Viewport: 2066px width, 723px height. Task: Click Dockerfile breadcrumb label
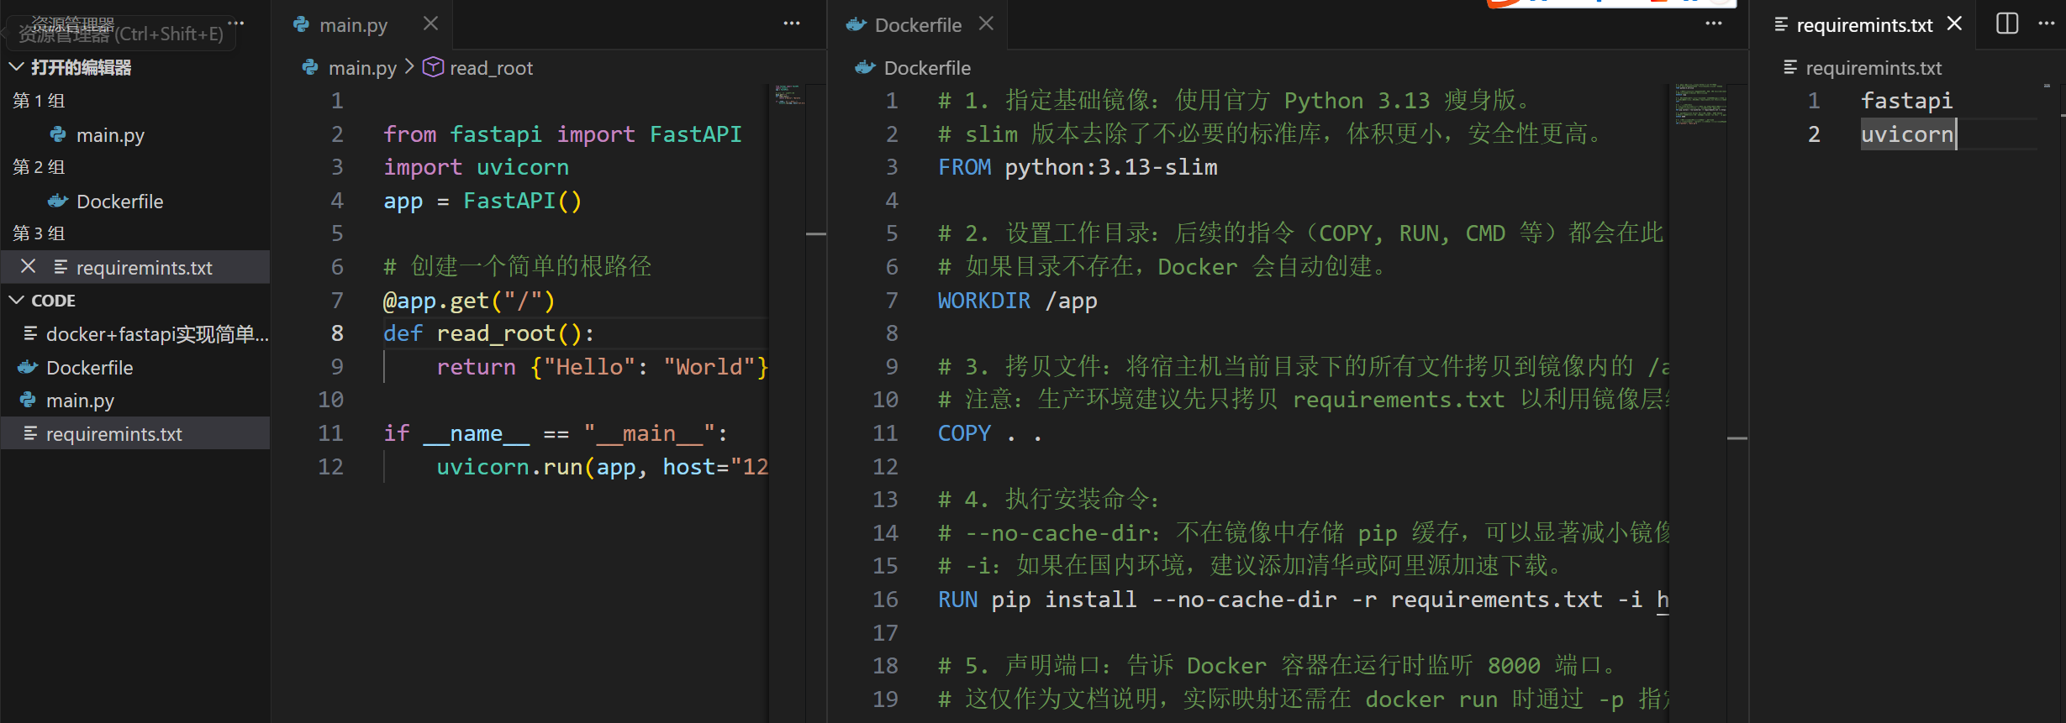pos(926,68)
